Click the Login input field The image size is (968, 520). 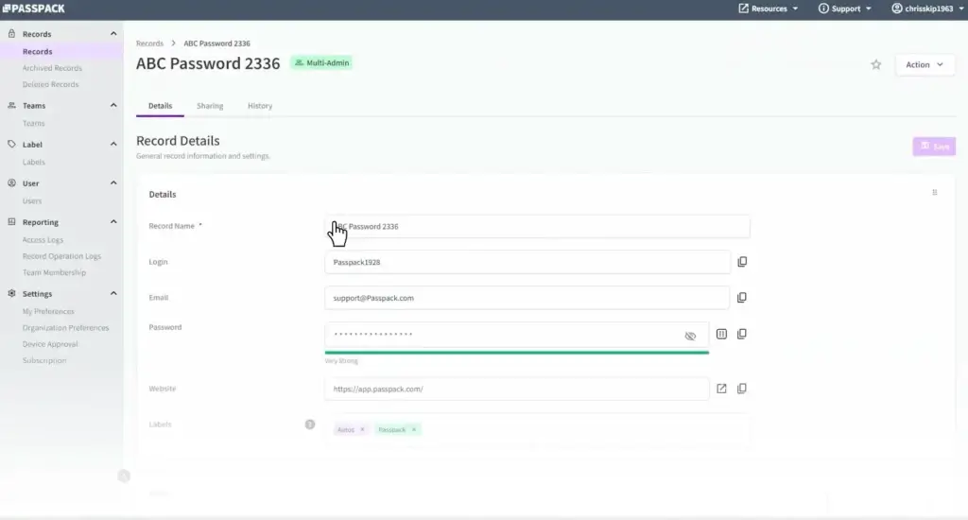[x=527, y=263]
